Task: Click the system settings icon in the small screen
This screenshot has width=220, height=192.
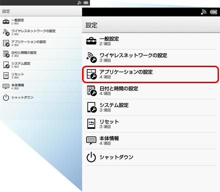Action: 6,65
